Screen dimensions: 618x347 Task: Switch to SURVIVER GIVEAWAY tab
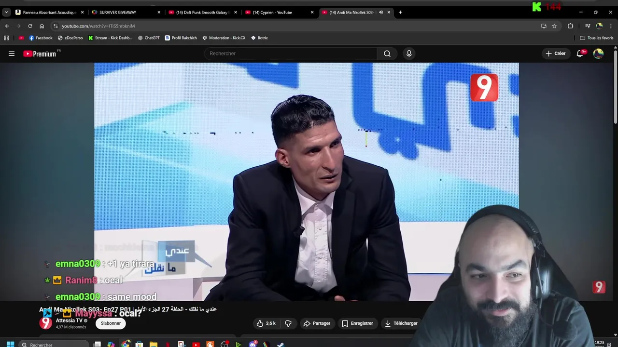tap(126, 12)
